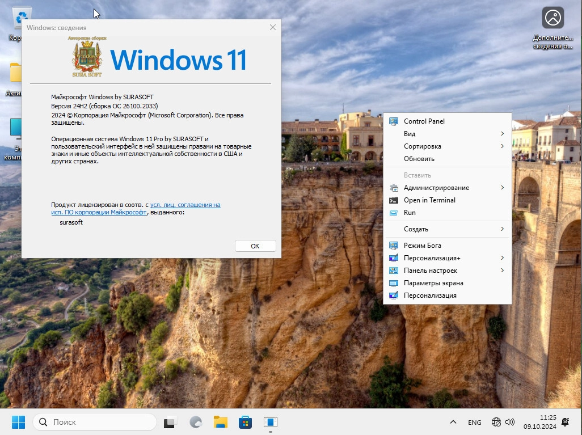This screenshot has height=435, width=582.
Task: Select Open in Terminal menu entry
Action: tap(429, 200)
